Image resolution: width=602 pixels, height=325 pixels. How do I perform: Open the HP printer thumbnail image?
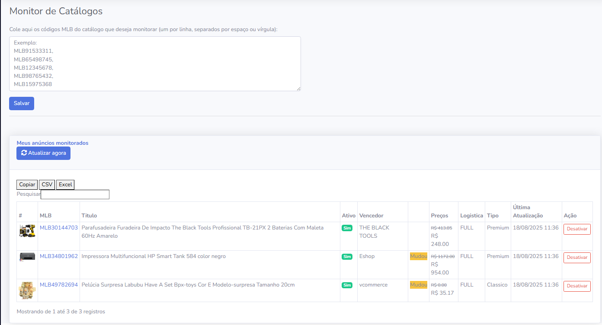pyautogui.click(x=27, y=257)
